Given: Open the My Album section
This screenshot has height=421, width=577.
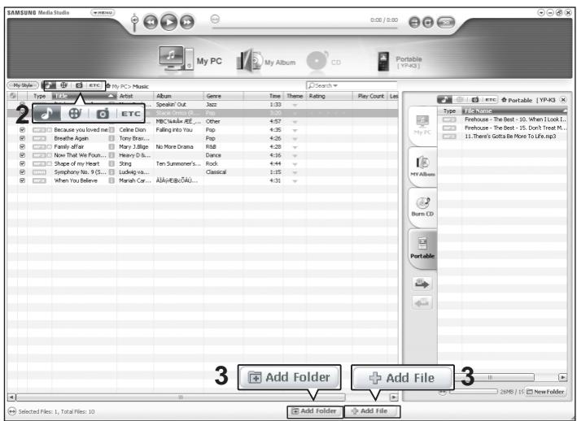Looking at the screenshot, I should (266, 61).
